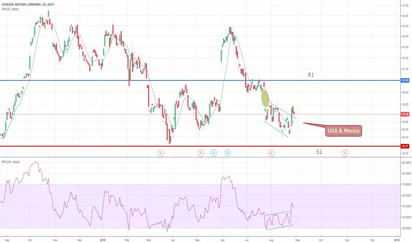Image resolution: width=412 pixels, height=243 pixels.
Task: Open the second D dividend marker after Jun
Action: coord(228,153)
